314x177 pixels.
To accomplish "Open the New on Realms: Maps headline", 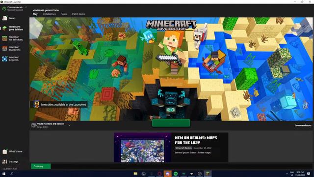I will pyautogui.click(x=196, y=140).
